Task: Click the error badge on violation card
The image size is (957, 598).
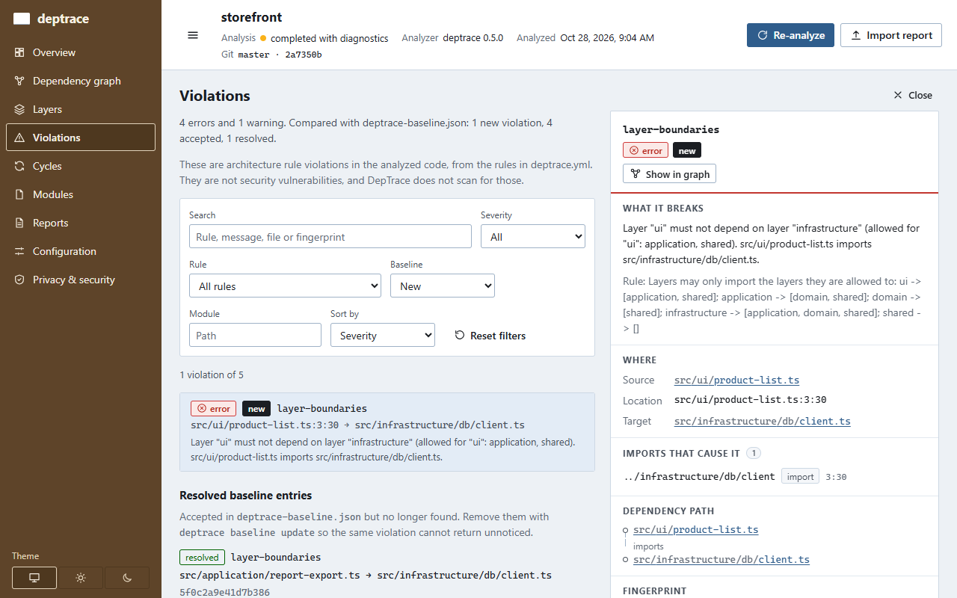Action: click(213, 408)
